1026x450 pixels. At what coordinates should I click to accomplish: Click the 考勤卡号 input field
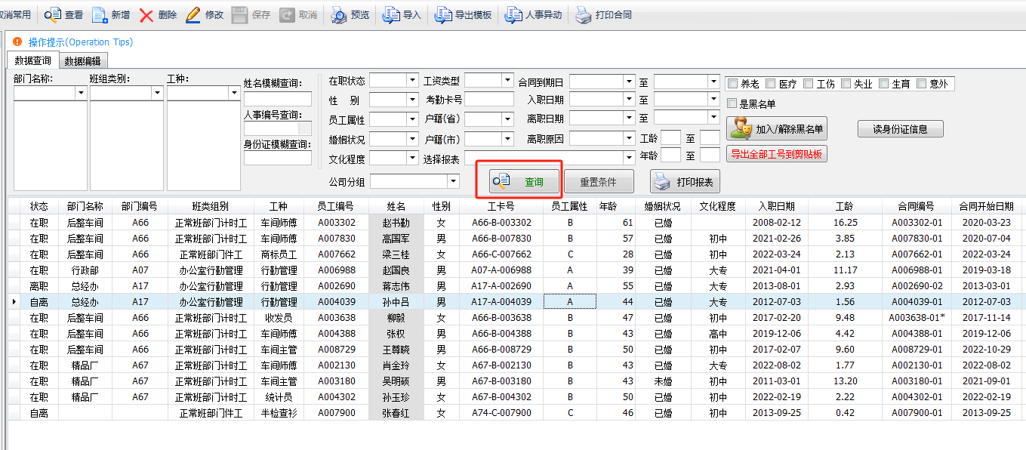point(488,100)
